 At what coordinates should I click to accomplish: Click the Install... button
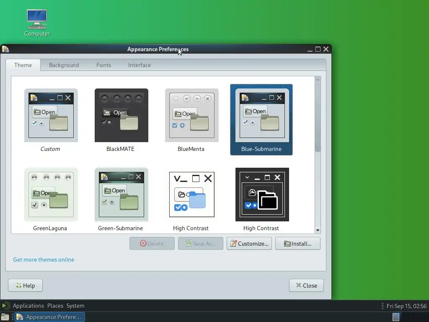(x=298, y=244)
